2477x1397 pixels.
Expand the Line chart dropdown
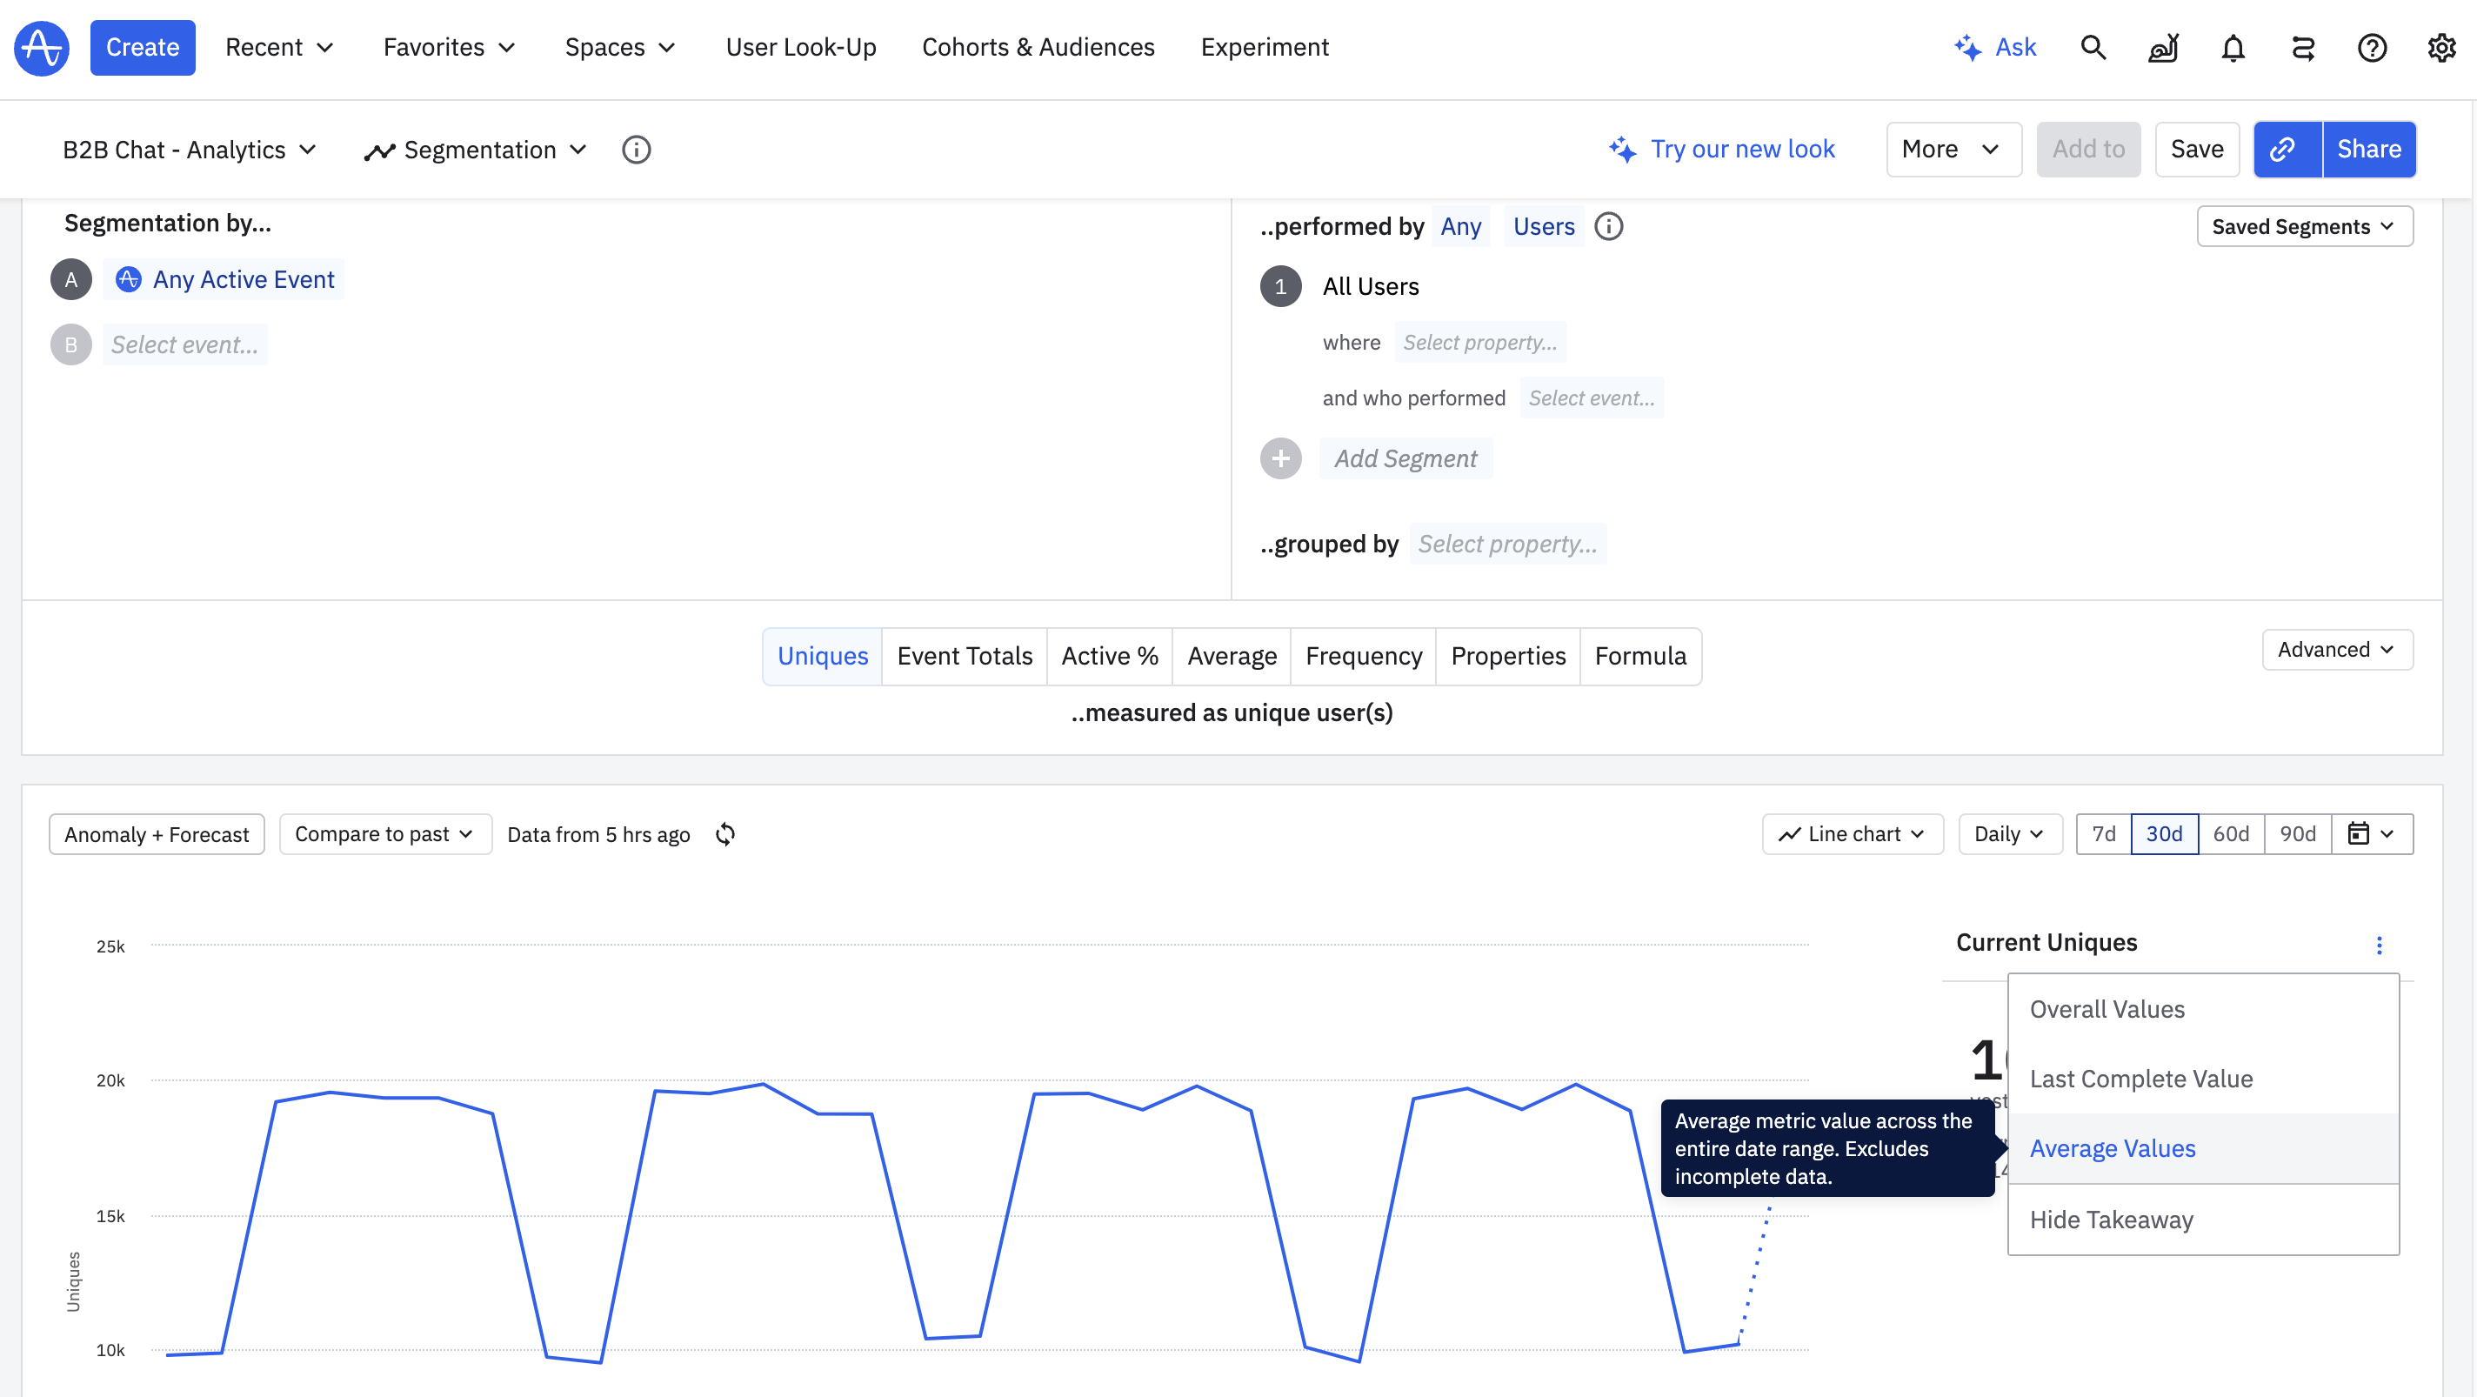pos(1852,833)
